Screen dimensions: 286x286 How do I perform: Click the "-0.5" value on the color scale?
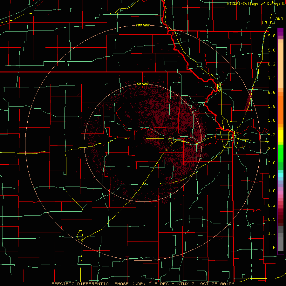[x=270, y=219]
